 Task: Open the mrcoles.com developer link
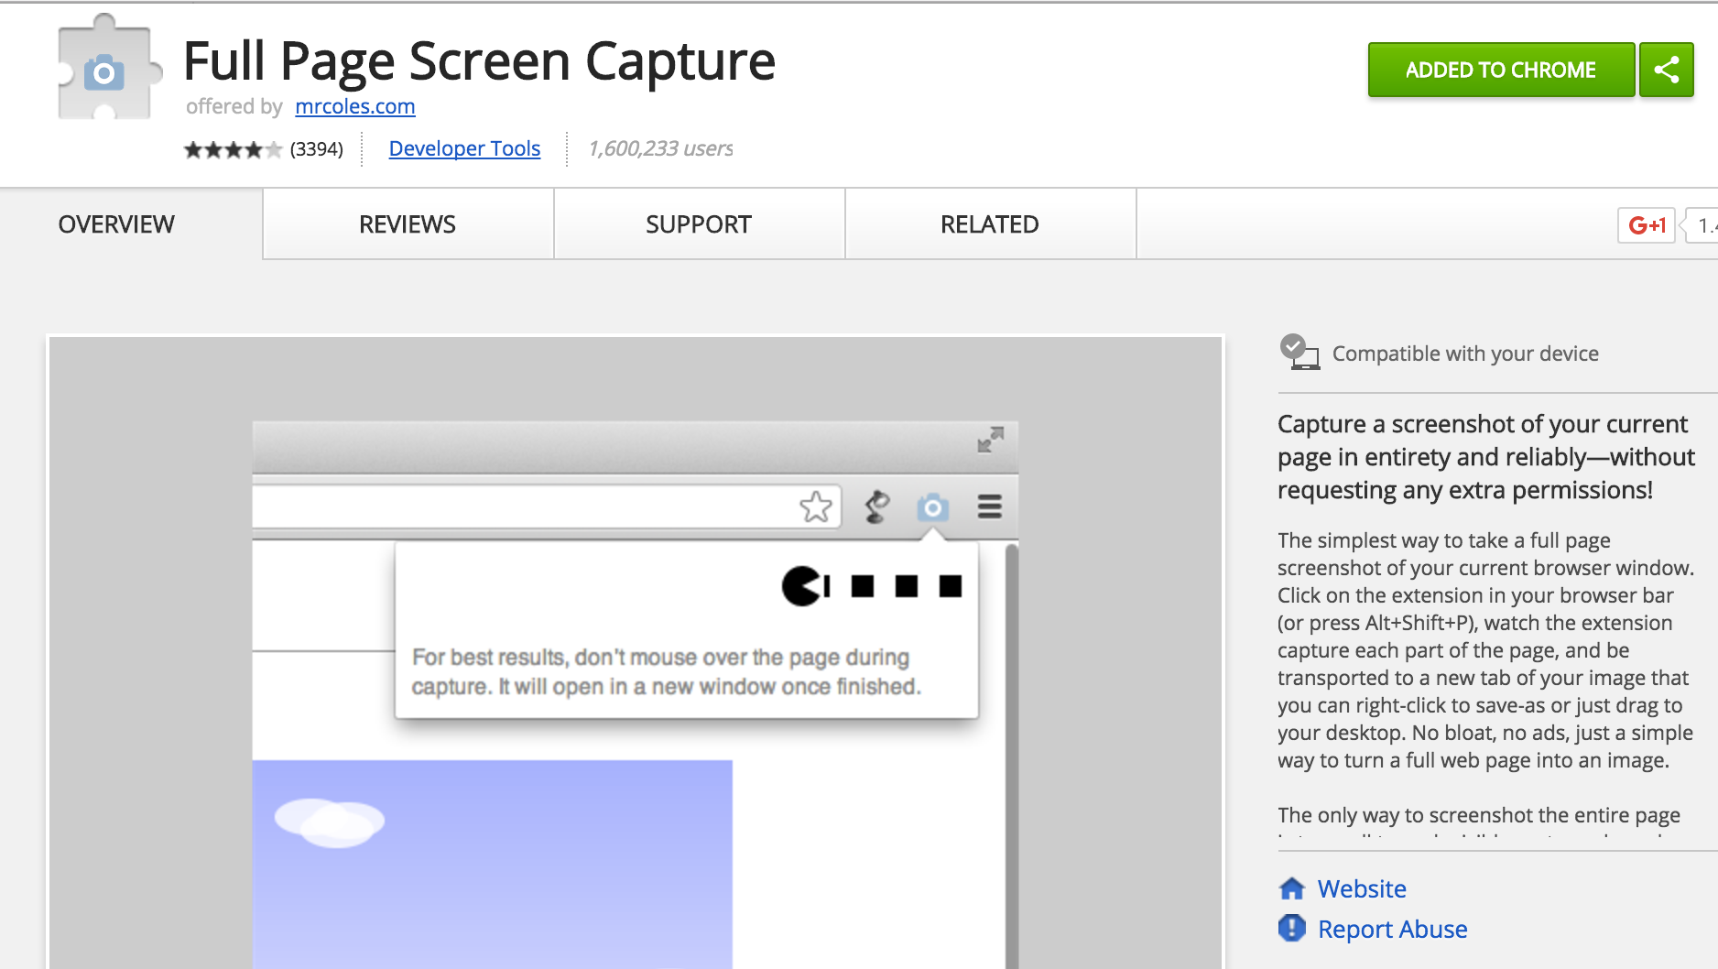pos(354,106)
